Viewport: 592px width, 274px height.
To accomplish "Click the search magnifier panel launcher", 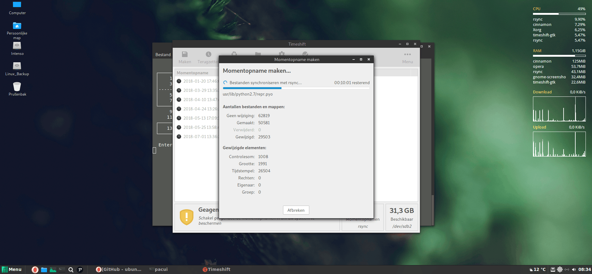I will [x=71, y=270].
